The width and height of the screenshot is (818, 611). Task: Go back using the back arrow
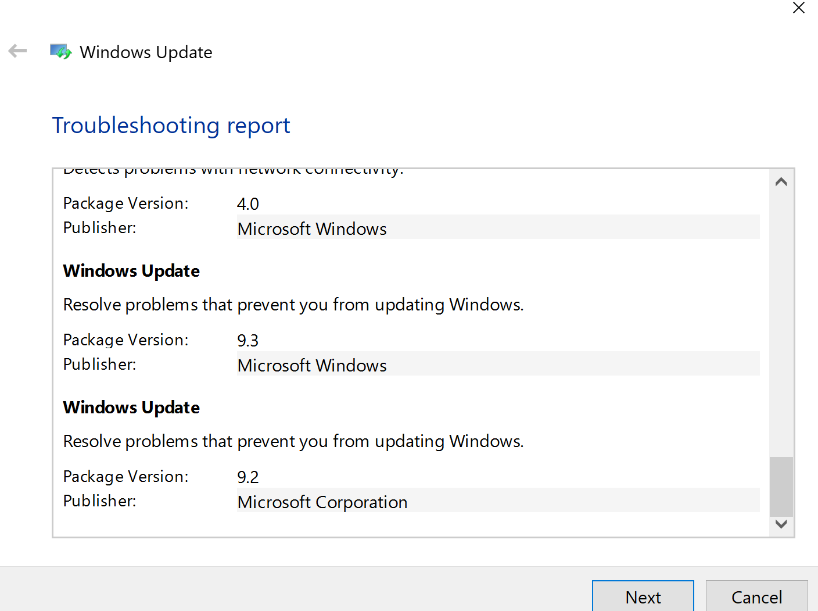pyautogui.click(x=18, y=52)
